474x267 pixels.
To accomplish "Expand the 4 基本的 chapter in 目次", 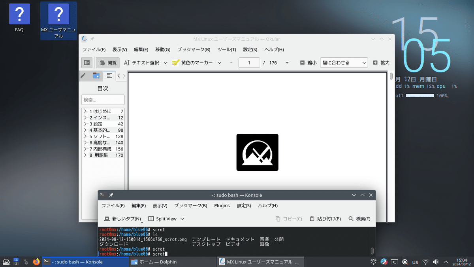I will pyautogui.click(x=87, y=130).
